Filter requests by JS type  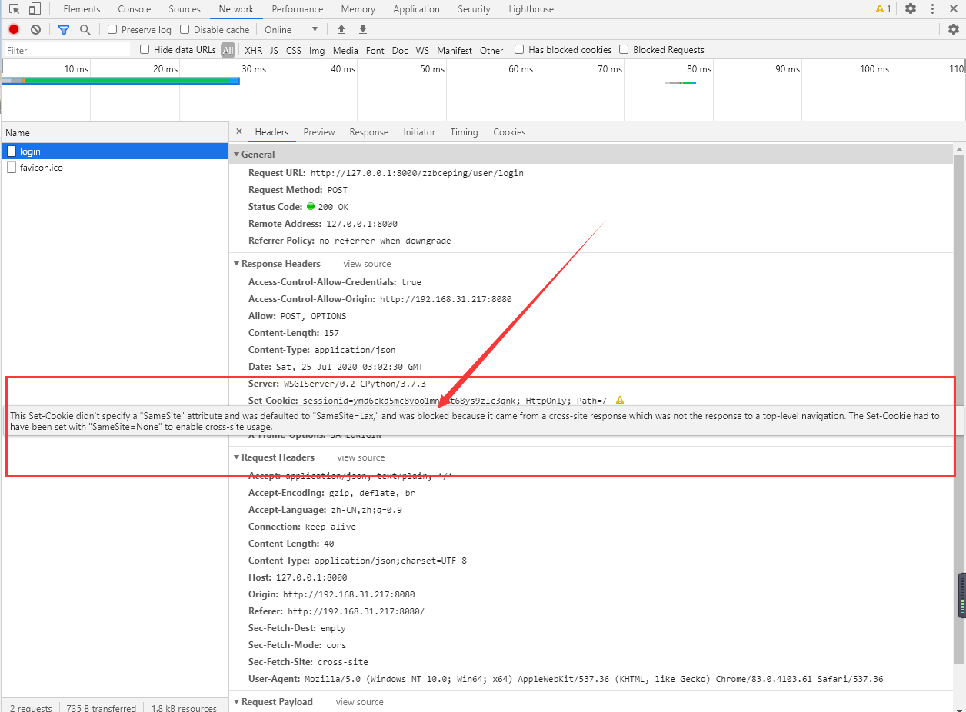pyautogui.click(x=274, y=50)
